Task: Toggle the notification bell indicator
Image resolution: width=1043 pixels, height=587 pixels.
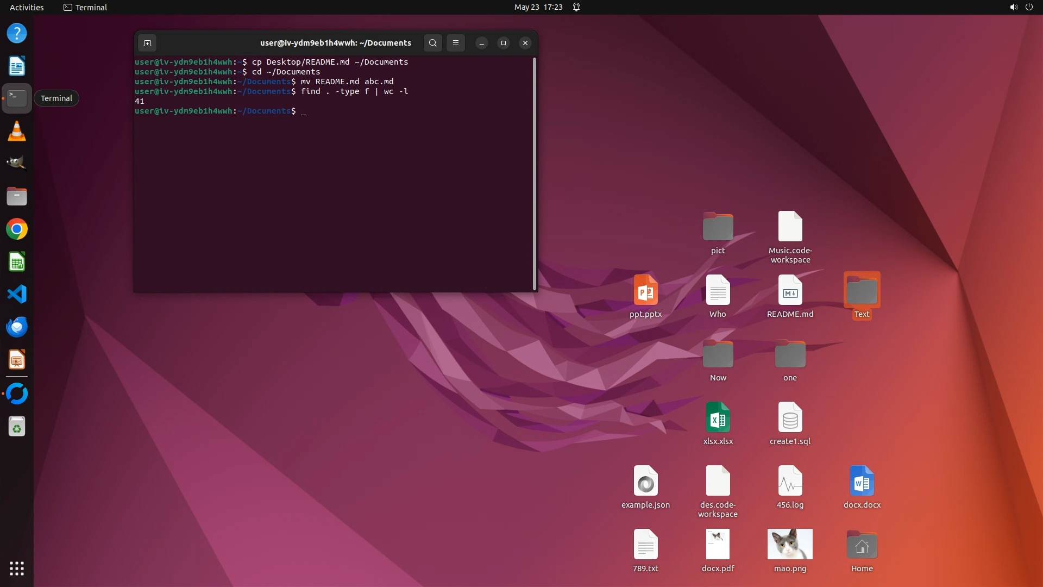Action: click(x=576, y=7)
